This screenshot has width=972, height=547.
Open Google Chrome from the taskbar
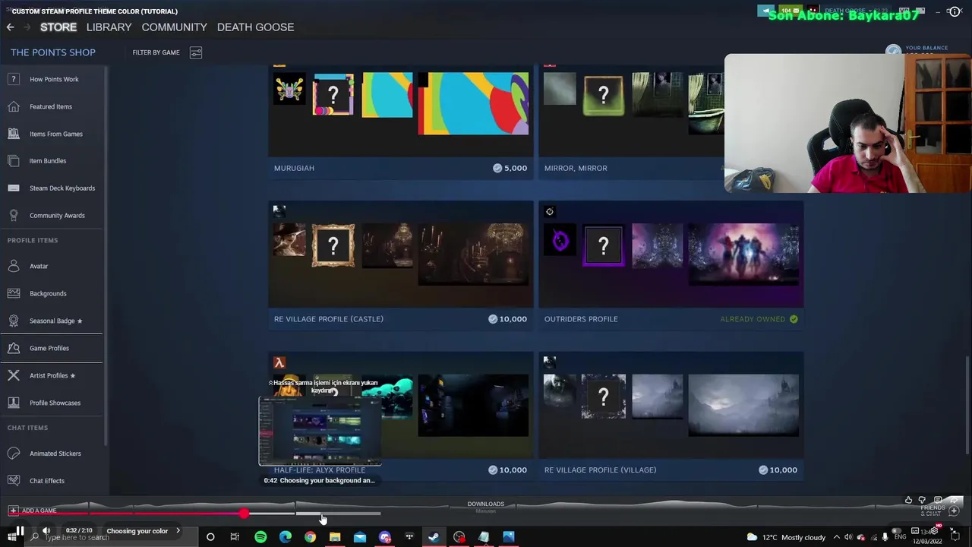pos(310,537)
